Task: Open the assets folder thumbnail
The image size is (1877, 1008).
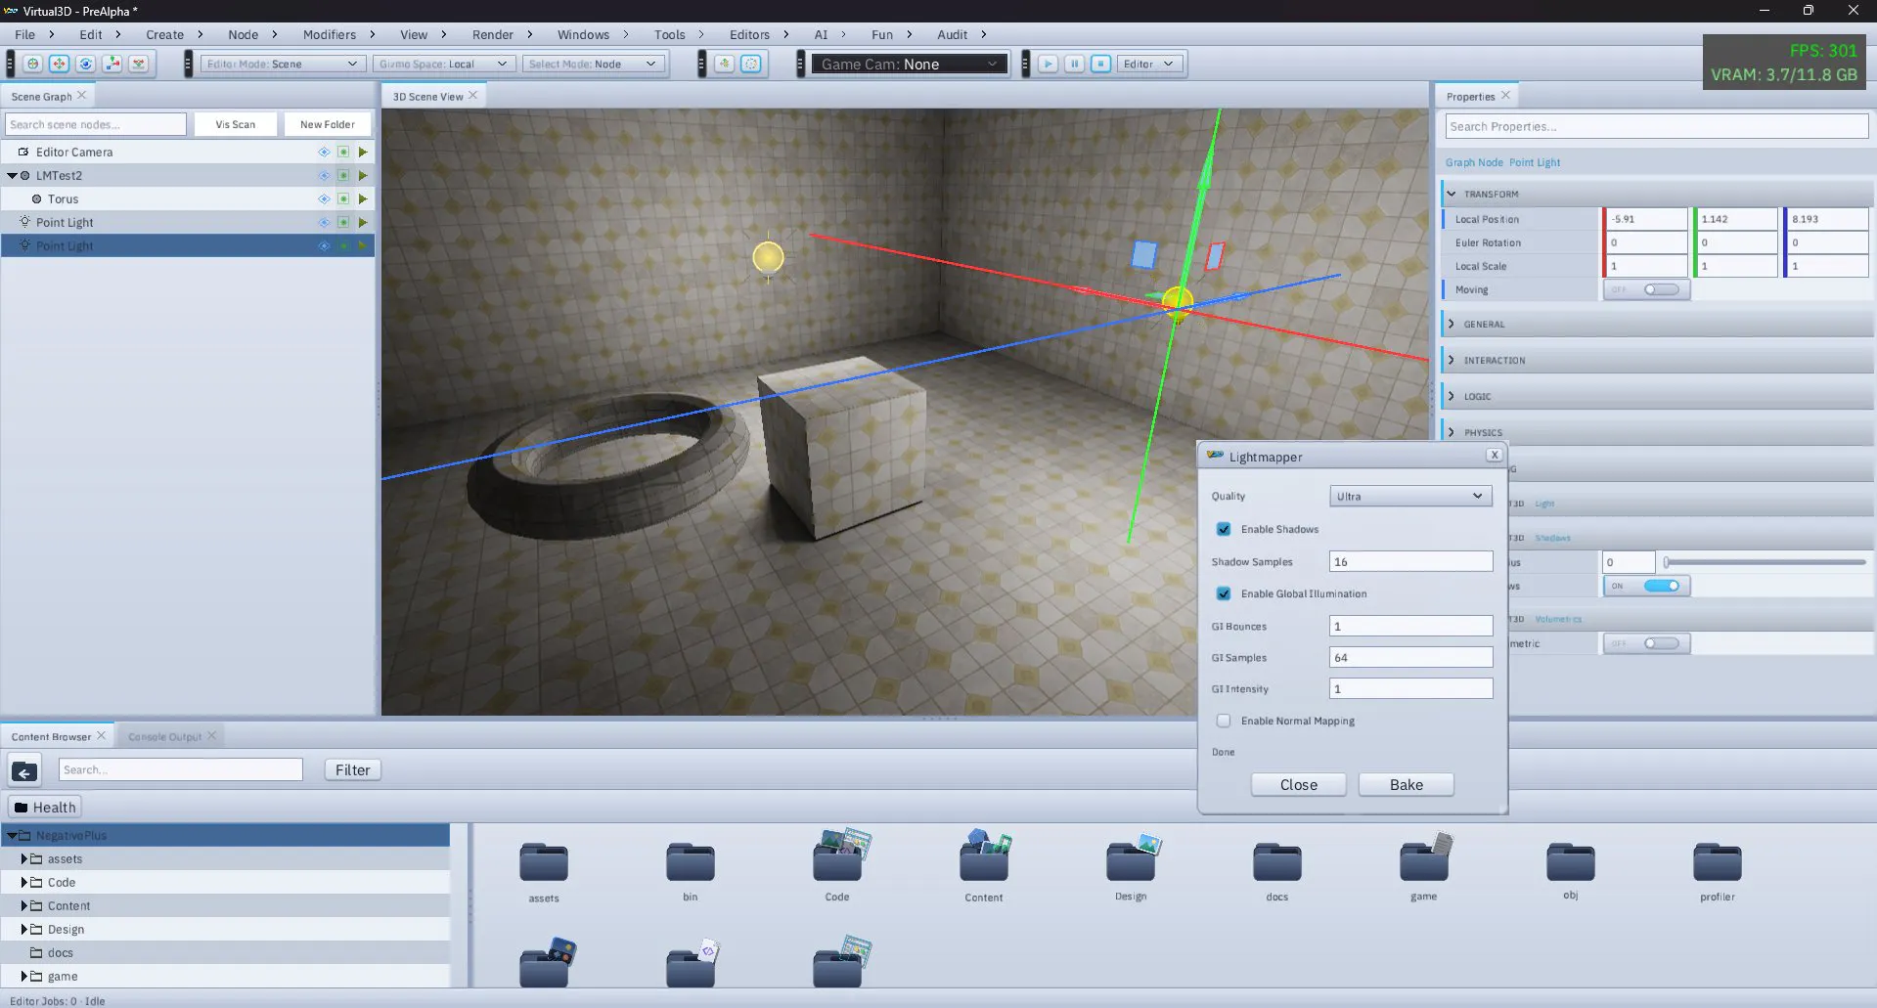Action: 544,862
